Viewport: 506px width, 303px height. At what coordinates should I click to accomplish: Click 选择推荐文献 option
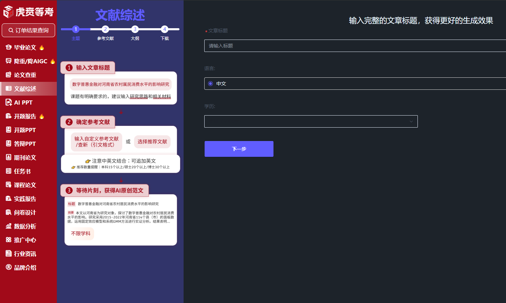(x=152, y=142)
